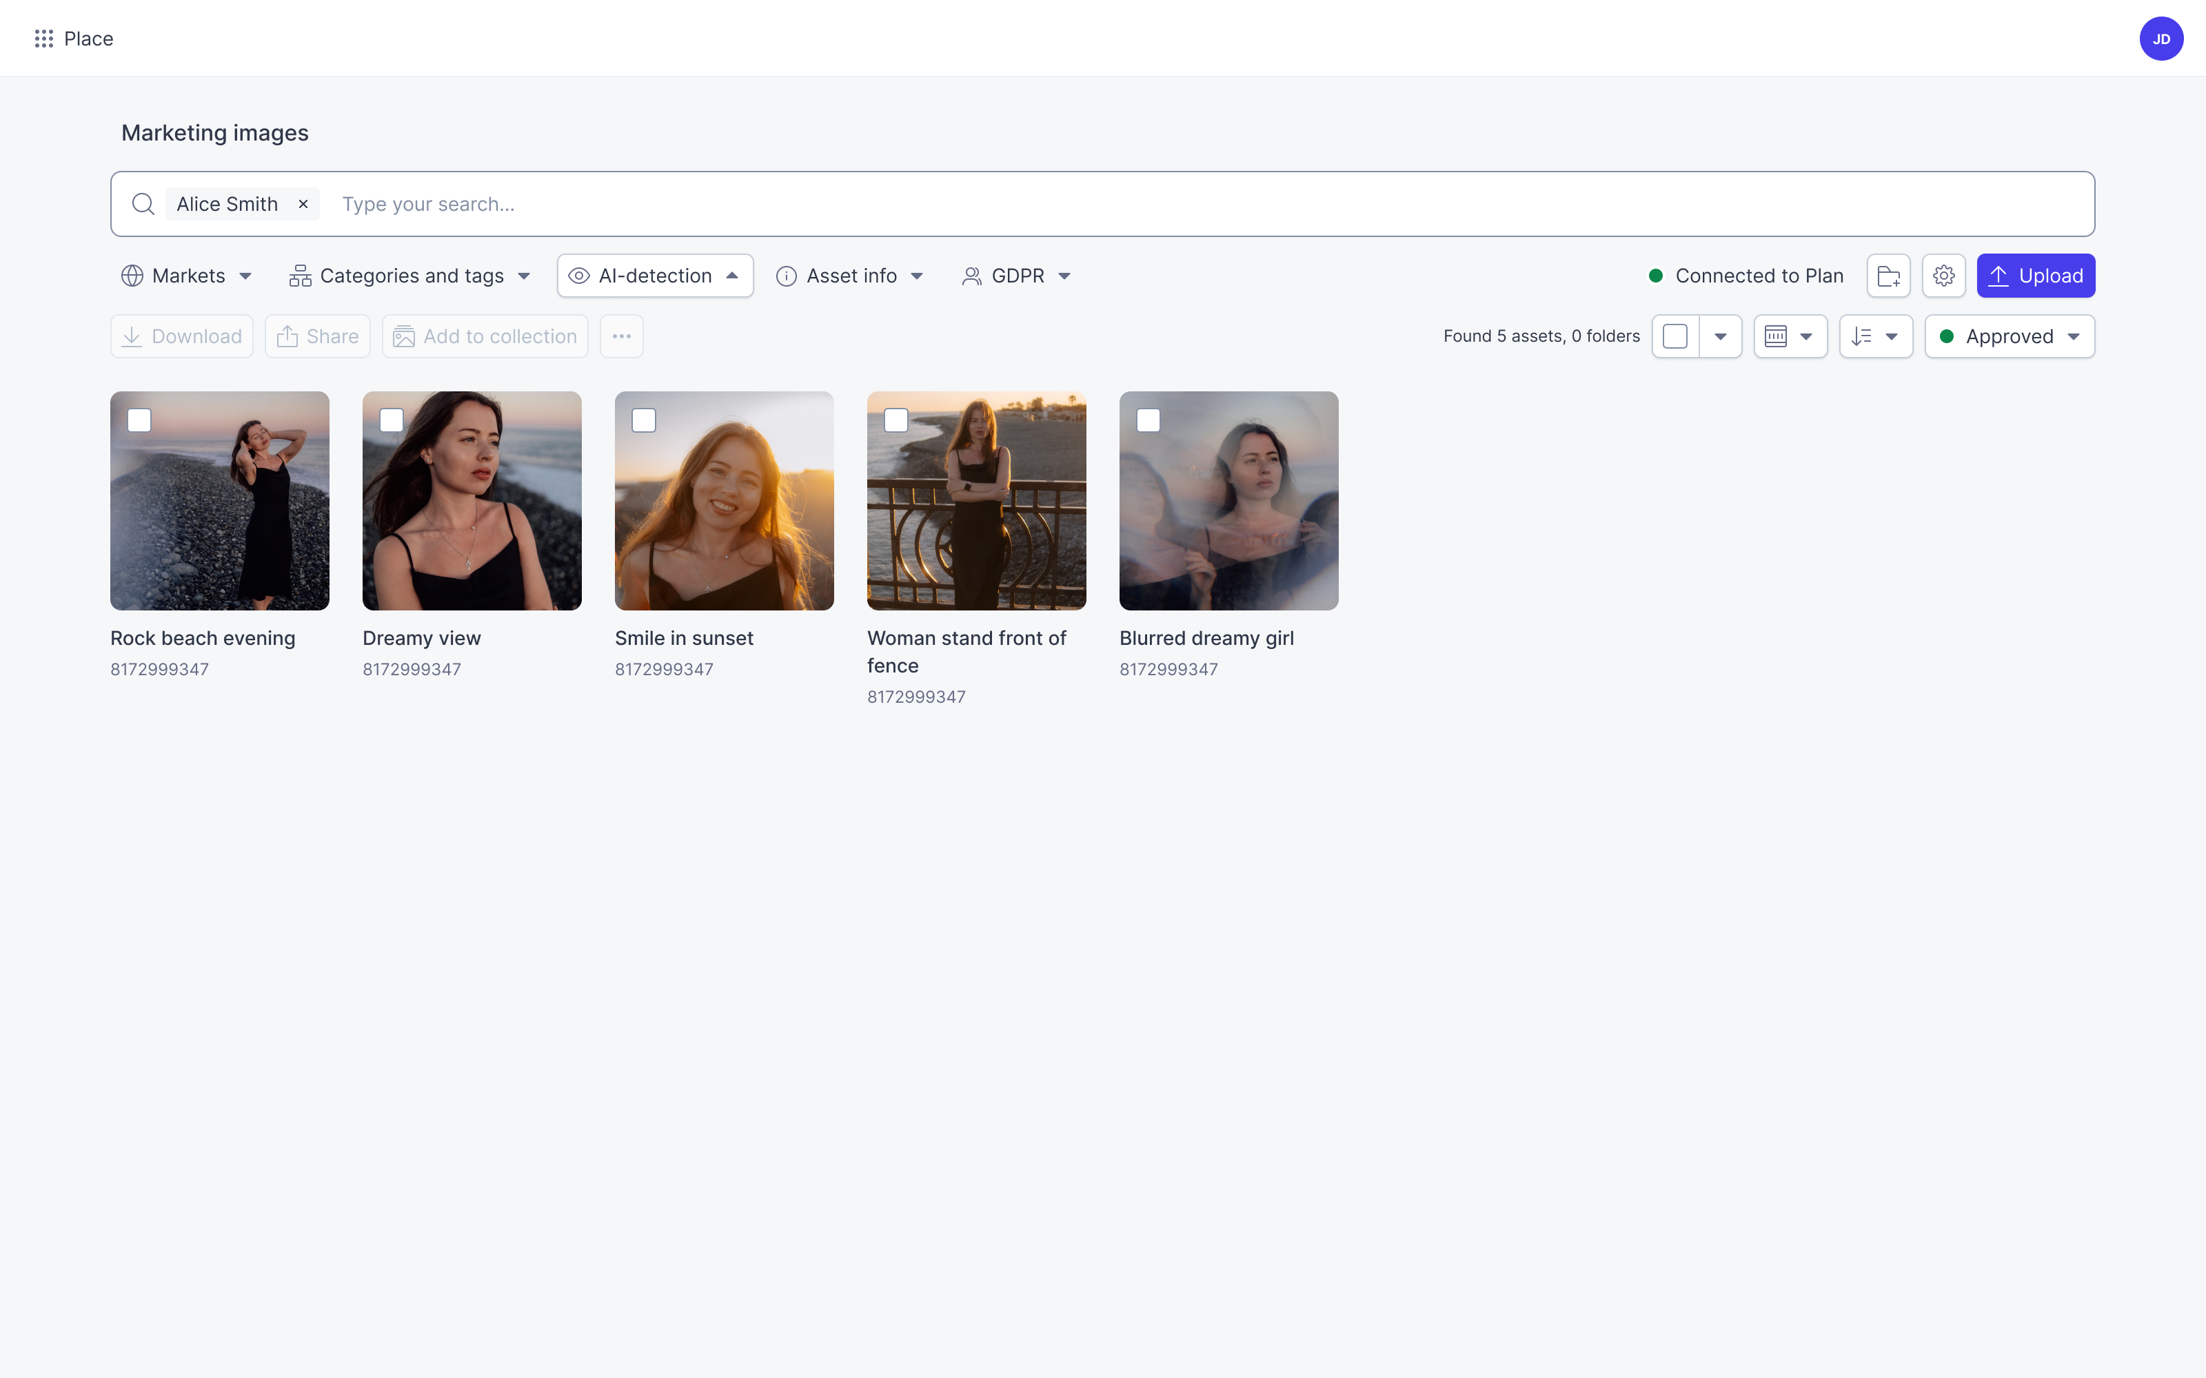
Task: Tick the Blurred dreamy girl checkbox
Action: click(x=1148, y=420)
